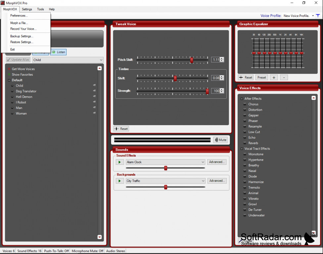Select the Hell Demon voice
This screenshot has height=254, width=323.
point(24,97)
